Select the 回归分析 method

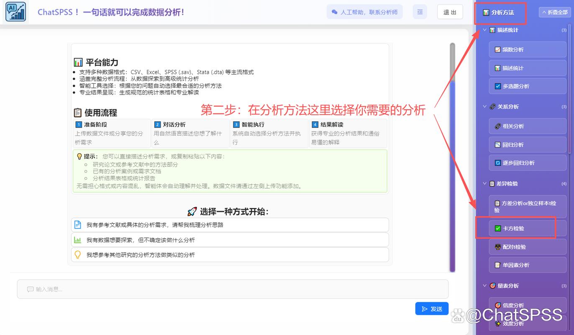527,144
